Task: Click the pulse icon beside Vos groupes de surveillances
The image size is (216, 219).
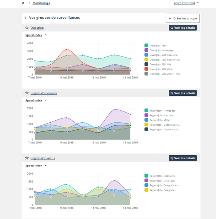Action: pos(26,18)
